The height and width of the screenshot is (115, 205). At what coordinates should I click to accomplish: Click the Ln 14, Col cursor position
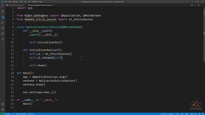[163, 114]
